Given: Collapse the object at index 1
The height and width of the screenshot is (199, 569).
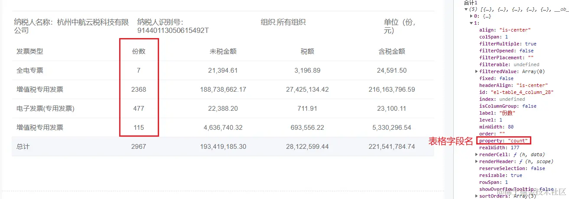Looking at the screenshot, I should click(x=471, y=23).
